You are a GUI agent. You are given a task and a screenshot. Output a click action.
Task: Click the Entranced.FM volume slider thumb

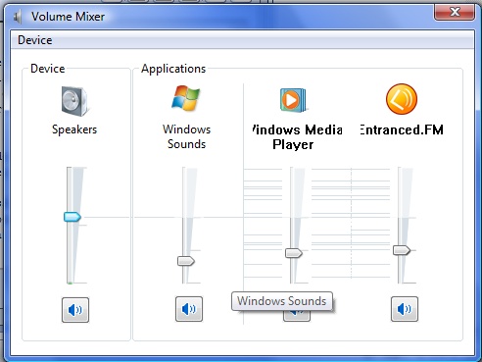coord(402,250)
